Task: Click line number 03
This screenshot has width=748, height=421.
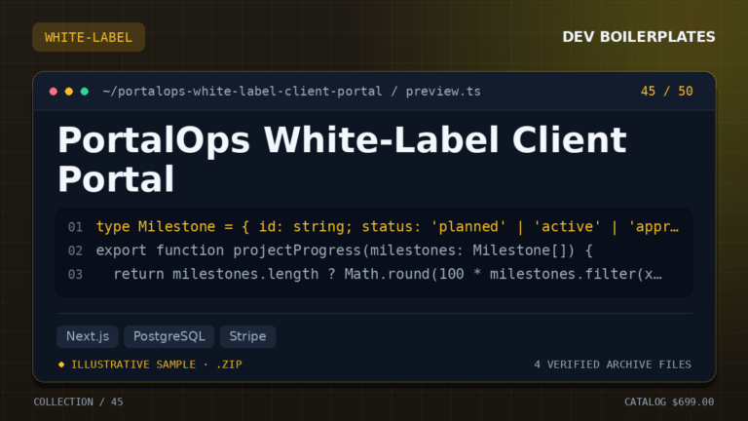Action: (x=75, y=275)
